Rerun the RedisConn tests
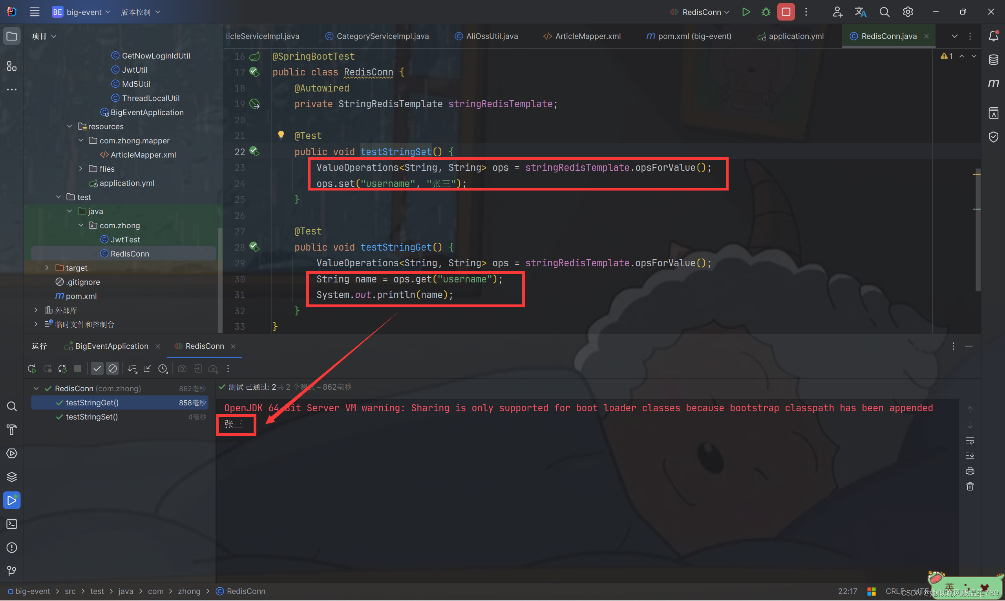Viewport: 1005px width, 601px height. click(x=31, y=368)
